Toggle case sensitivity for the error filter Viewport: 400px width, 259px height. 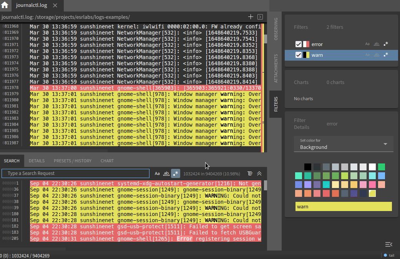tap(367, 44)
